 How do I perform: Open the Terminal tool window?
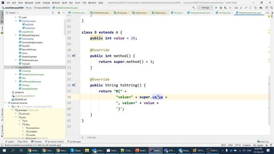pyautogui.click(x=36, y=142)
